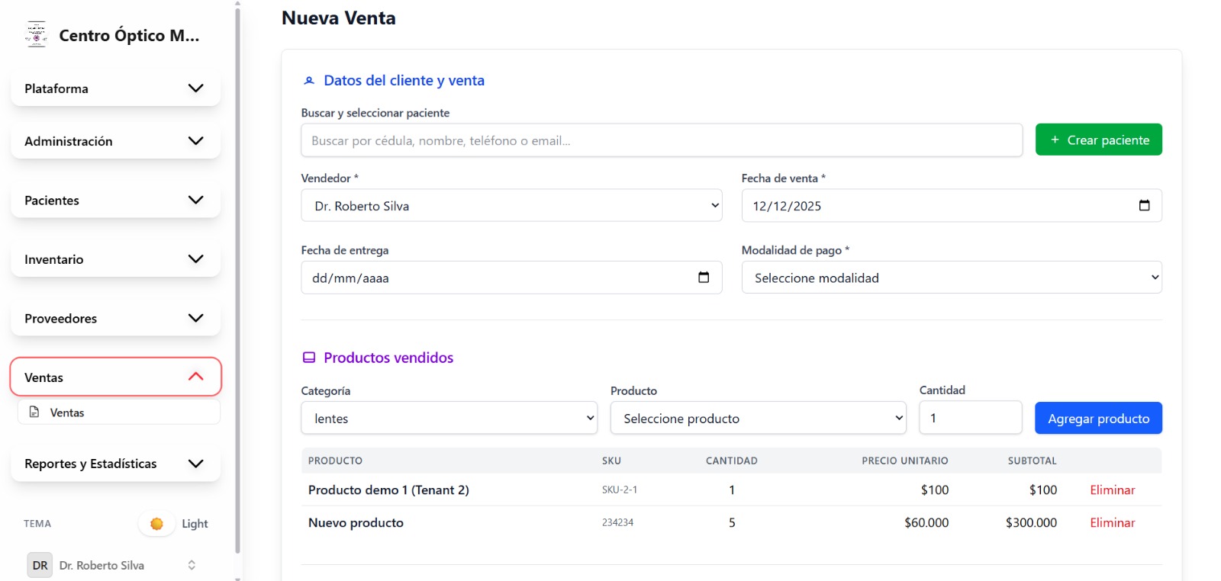Open the Vendedor dropdown

[511, 206]
